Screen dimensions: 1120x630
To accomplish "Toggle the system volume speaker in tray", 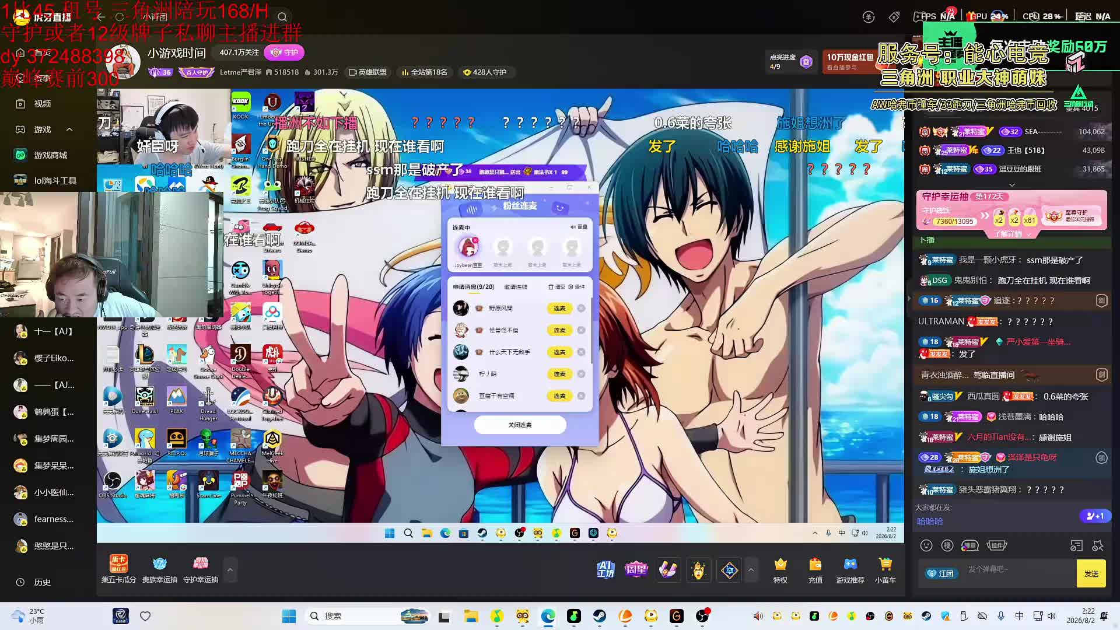I will (1052, 616).
